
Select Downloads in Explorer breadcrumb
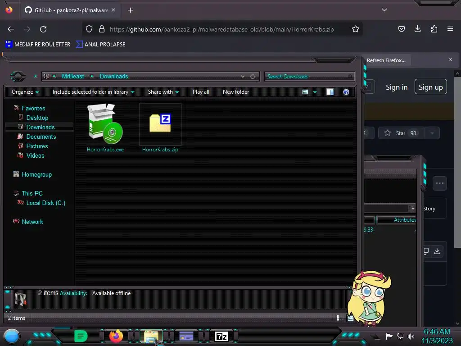(114, 77)
